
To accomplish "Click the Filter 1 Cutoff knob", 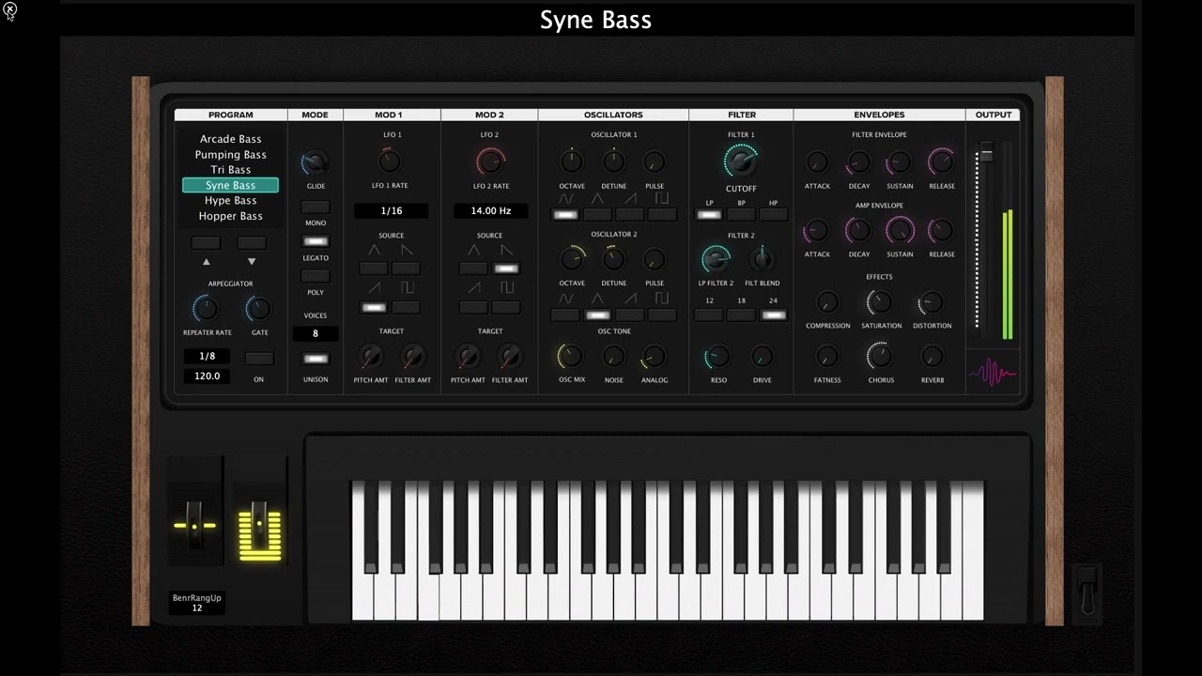I will 741,161.
